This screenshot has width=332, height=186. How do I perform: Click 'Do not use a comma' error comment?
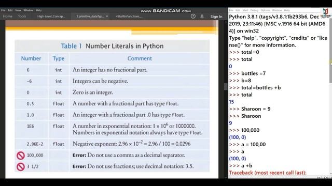point(129,155)
